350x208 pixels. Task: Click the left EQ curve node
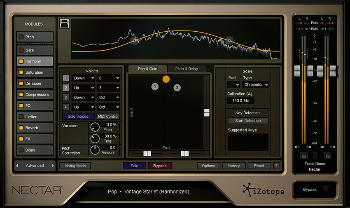(134, 41)
